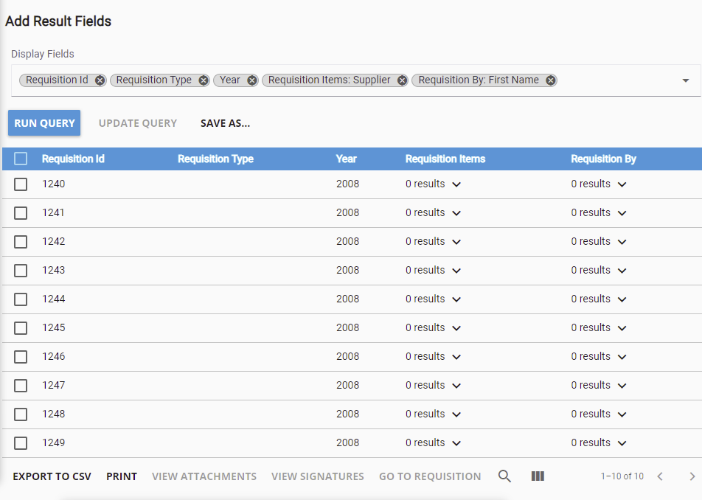This screenshot has height=500, width=702.
Task: Click the 2008 year cell for 1247
Action: [348, 386]
